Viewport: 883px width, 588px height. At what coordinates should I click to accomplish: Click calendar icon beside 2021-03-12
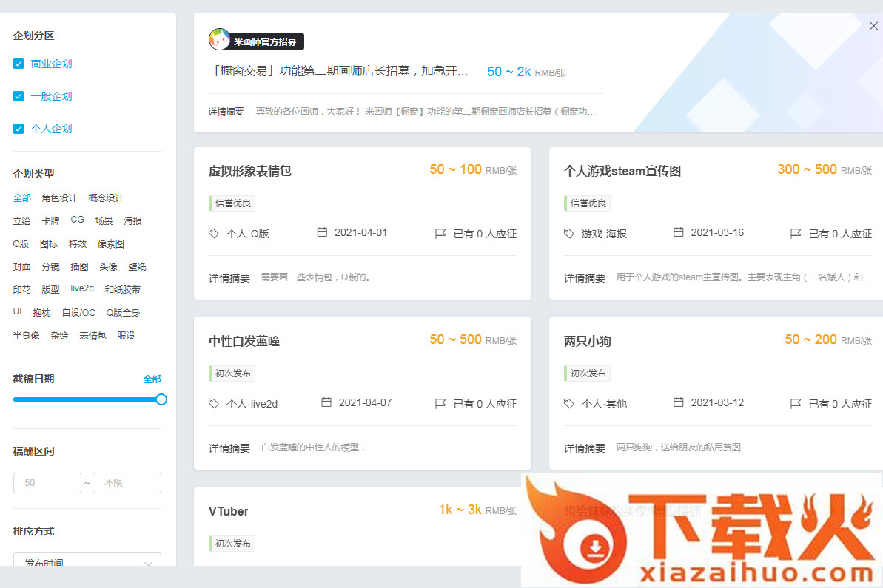[679, 402]
